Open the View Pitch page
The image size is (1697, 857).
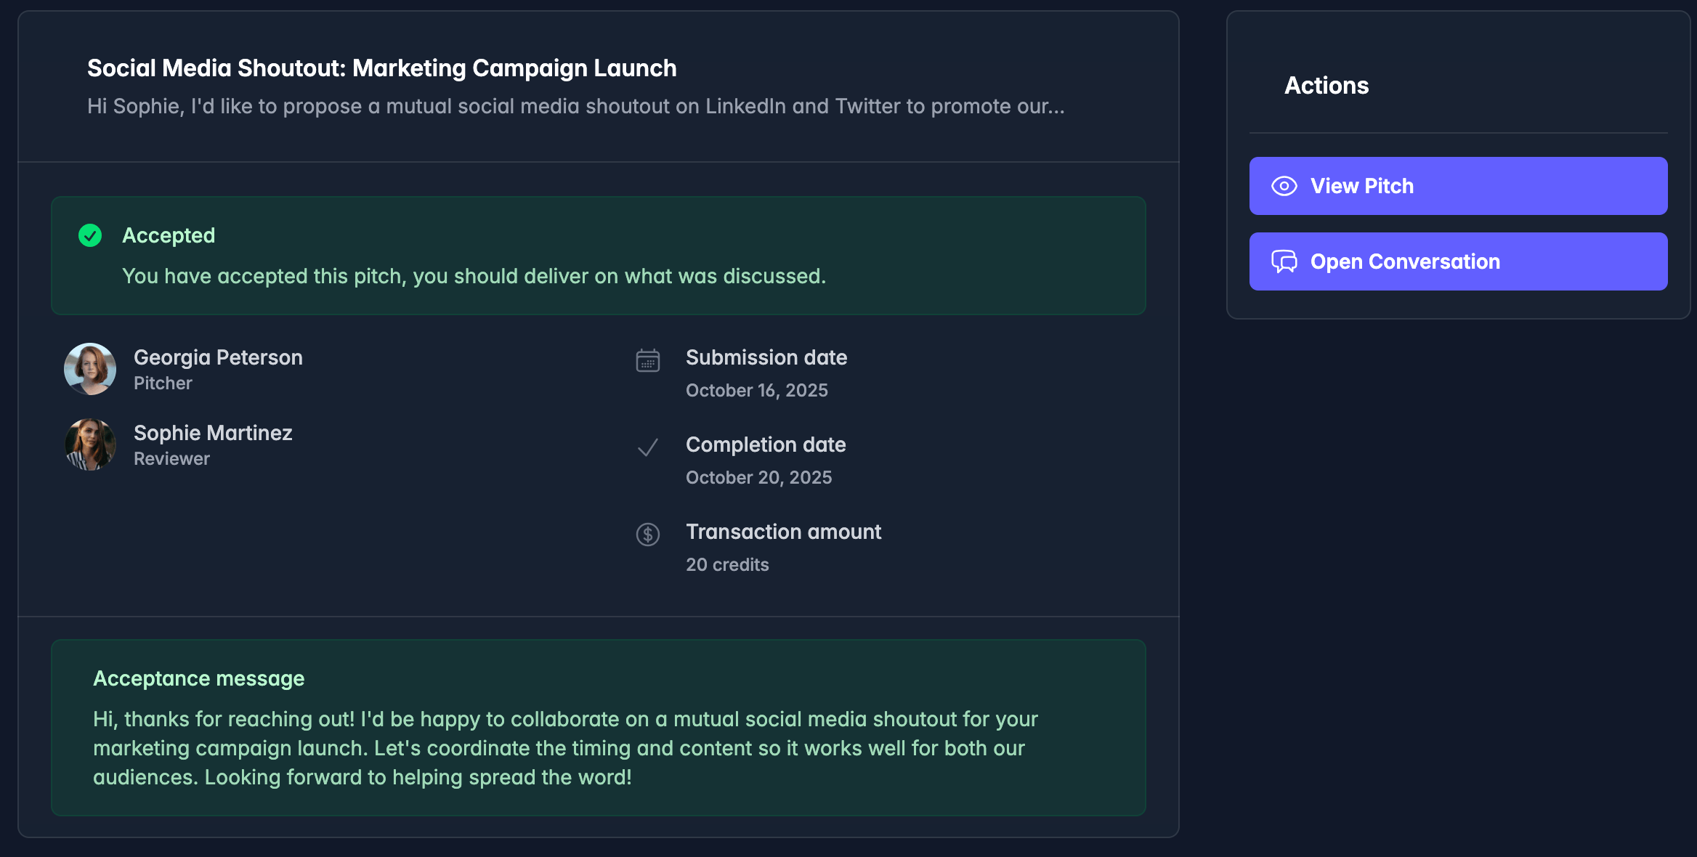pyautogui.click(x=1457, y=186)
